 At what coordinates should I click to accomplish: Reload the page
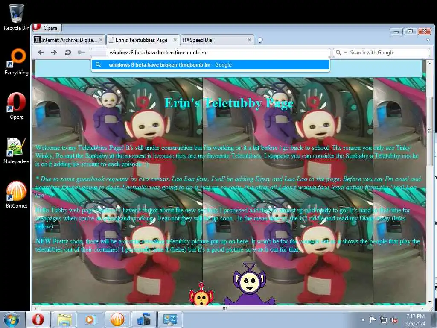(x=68, y=53)
